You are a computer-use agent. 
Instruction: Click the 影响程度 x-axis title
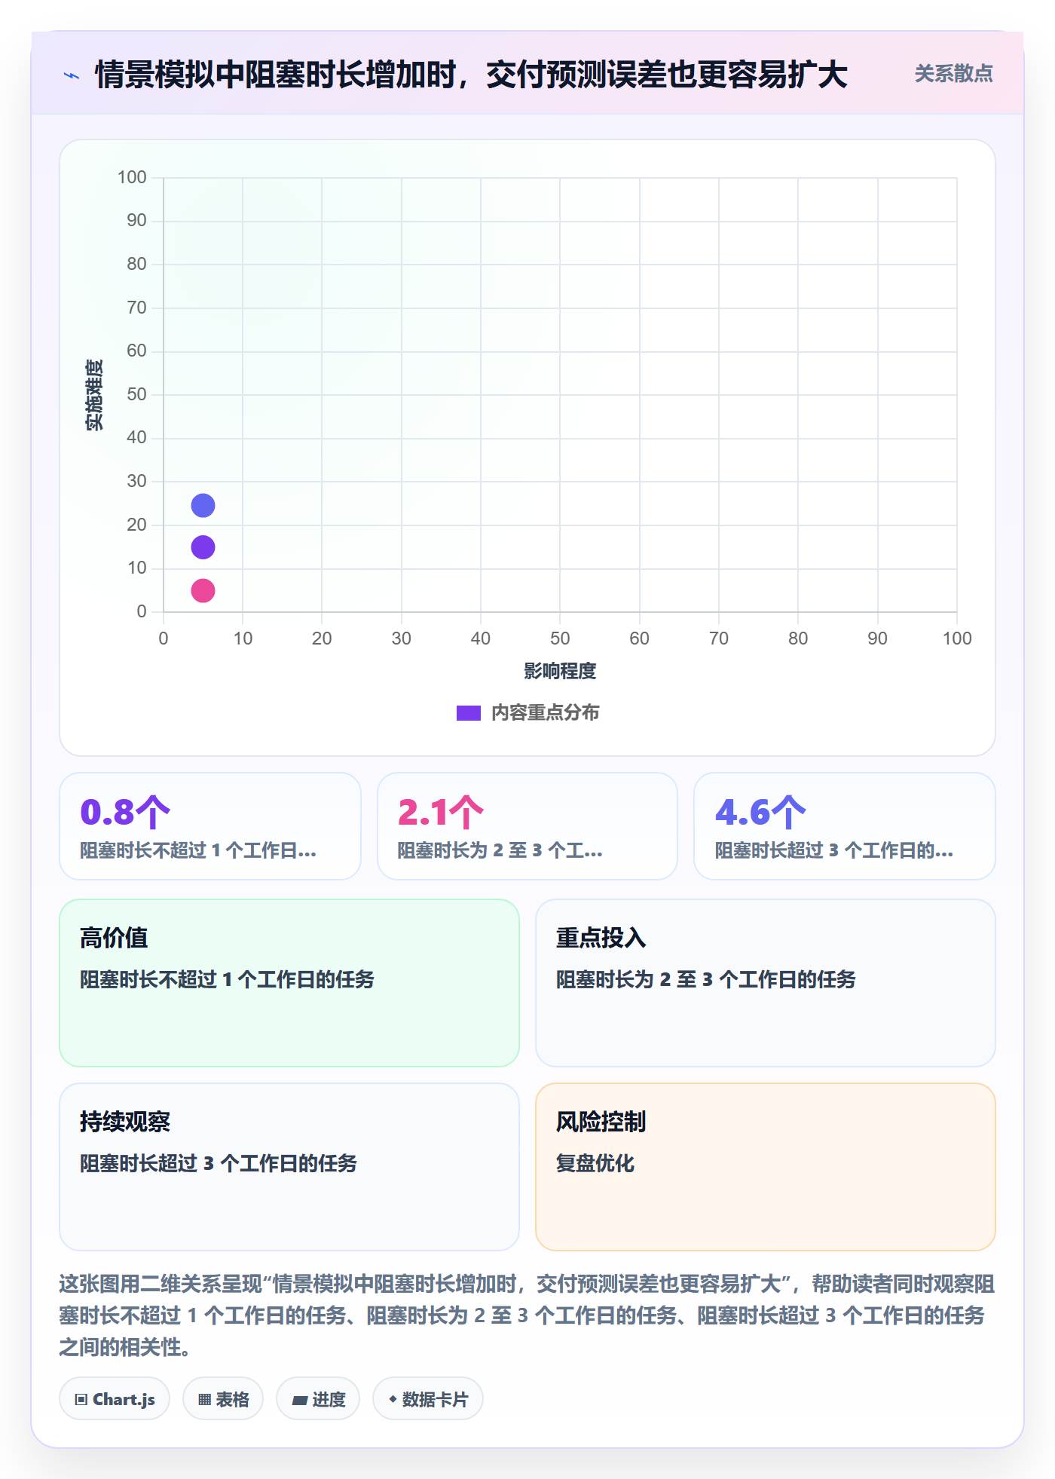point(560,671)
